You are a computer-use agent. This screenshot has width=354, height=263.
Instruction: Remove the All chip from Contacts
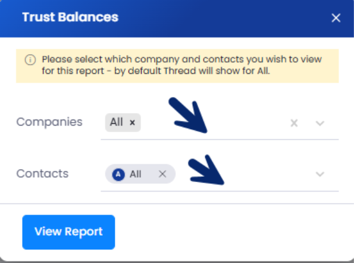click(x=162, y=174)
